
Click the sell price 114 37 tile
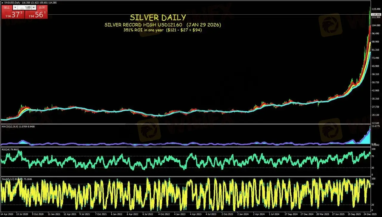point(13,14)
